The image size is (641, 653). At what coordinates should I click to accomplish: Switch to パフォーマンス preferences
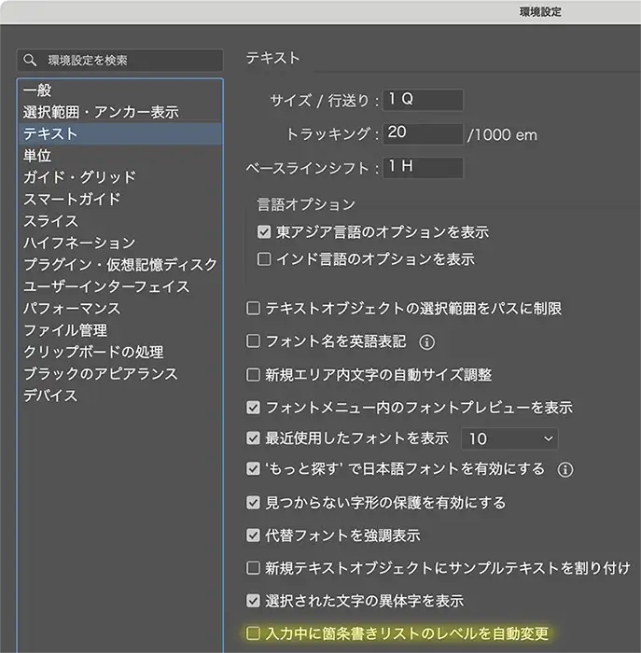(x=71, y=308)
